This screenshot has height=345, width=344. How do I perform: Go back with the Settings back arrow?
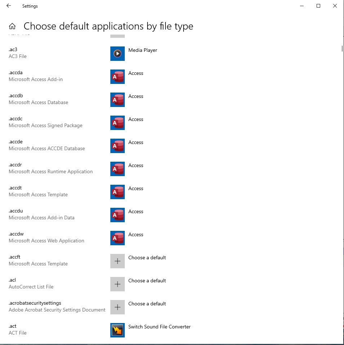point(9,6)
